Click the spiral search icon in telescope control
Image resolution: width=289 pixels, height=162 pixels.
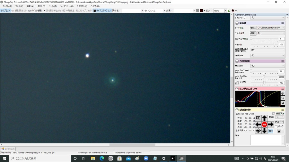pyautogui.click(x=258, y=118)
